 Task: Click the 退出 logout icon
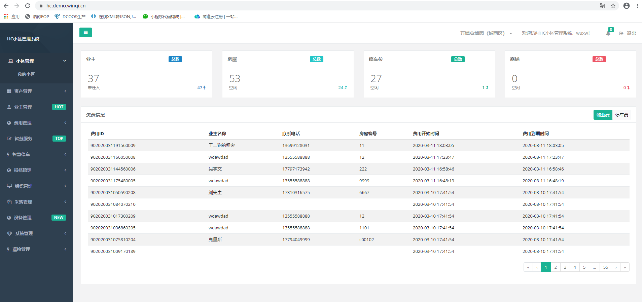pyautogui.click(x=621, y=33)
